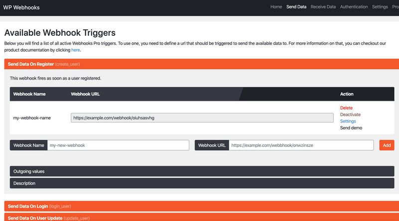
Task: Follow the 'here' documentation link
Action: (76, 50)
